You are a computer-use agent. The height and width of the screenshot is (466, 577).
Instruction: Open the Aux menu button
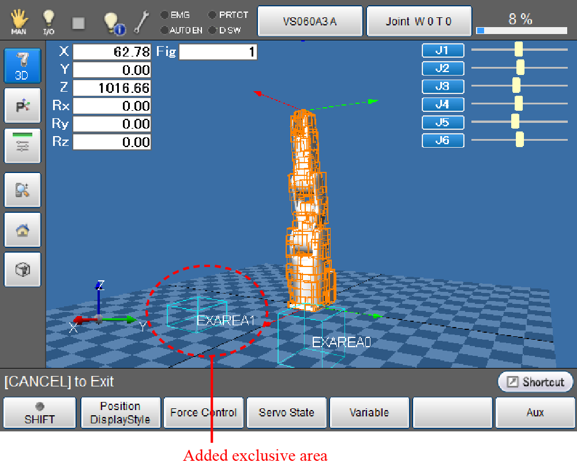535,413
